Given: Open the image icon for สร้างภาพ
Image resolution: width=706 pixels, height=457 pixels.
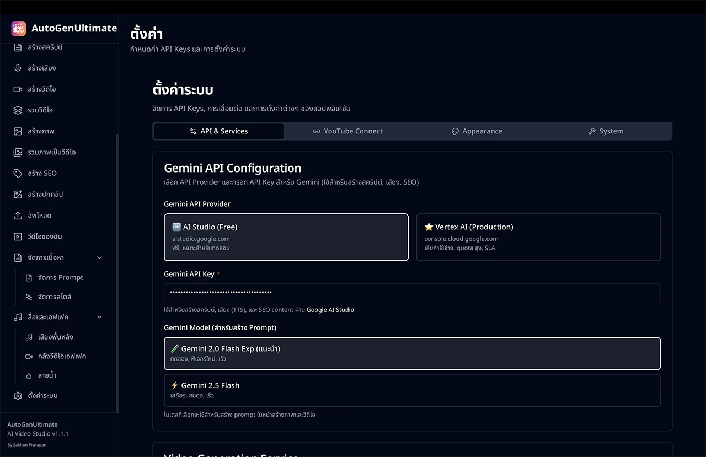Looking at the screenshot, I should tap(18, 131).
